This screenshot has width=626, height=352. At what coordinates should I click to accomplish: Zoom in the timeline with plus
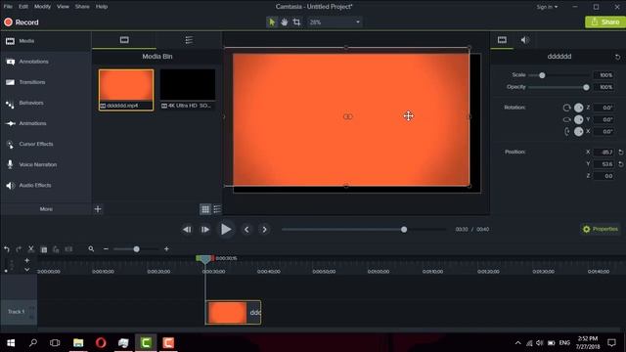click(166, 249)
